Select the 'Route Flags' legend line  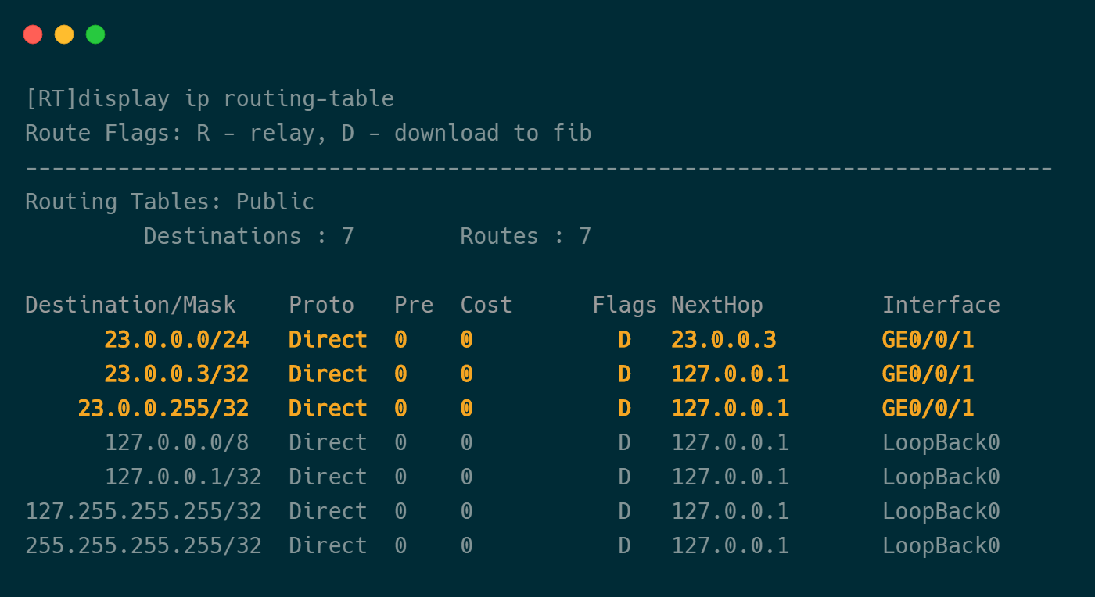pyautogui.click(x=308, y=134)
